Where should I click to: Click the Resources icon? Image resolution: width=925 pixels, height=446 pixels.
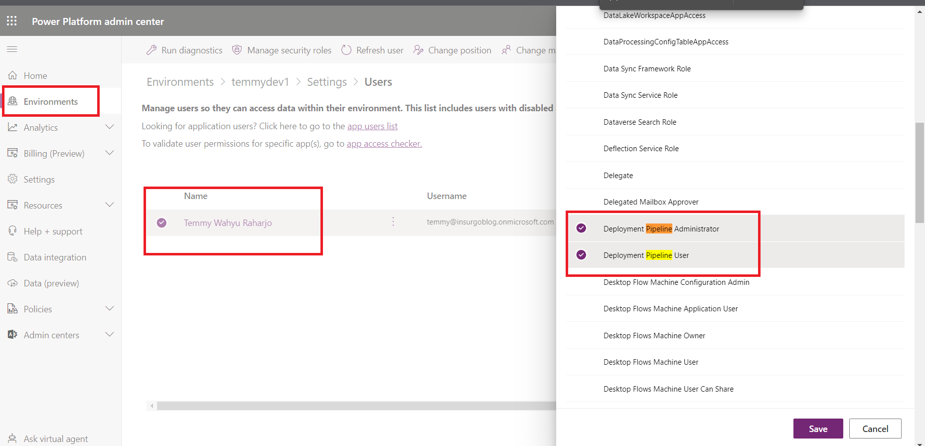point(12,205)
